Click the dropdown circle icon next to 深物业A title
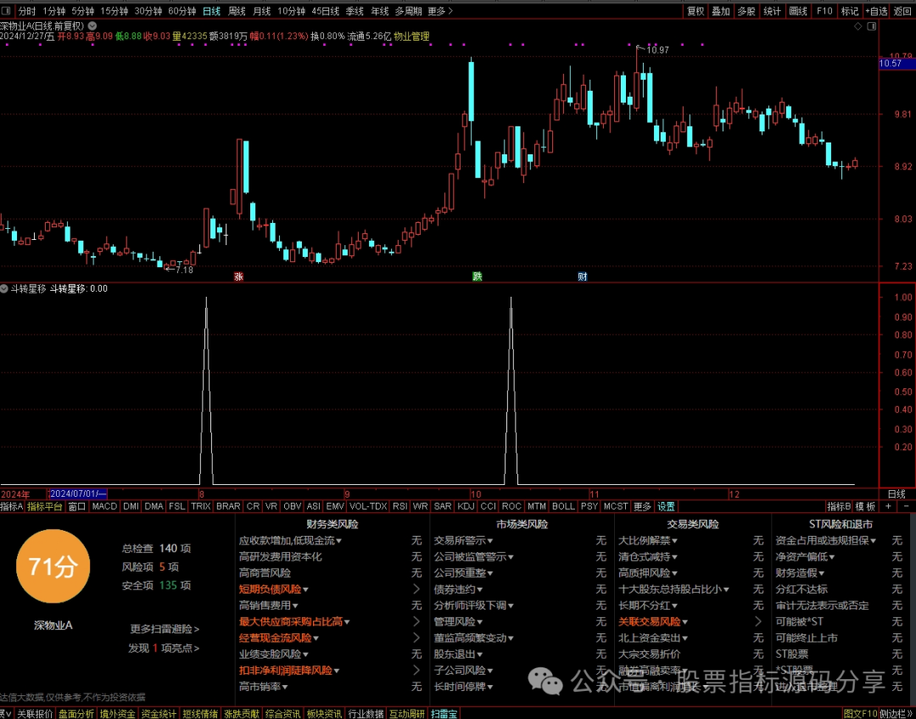916x719 pixels. click(92, 25)
